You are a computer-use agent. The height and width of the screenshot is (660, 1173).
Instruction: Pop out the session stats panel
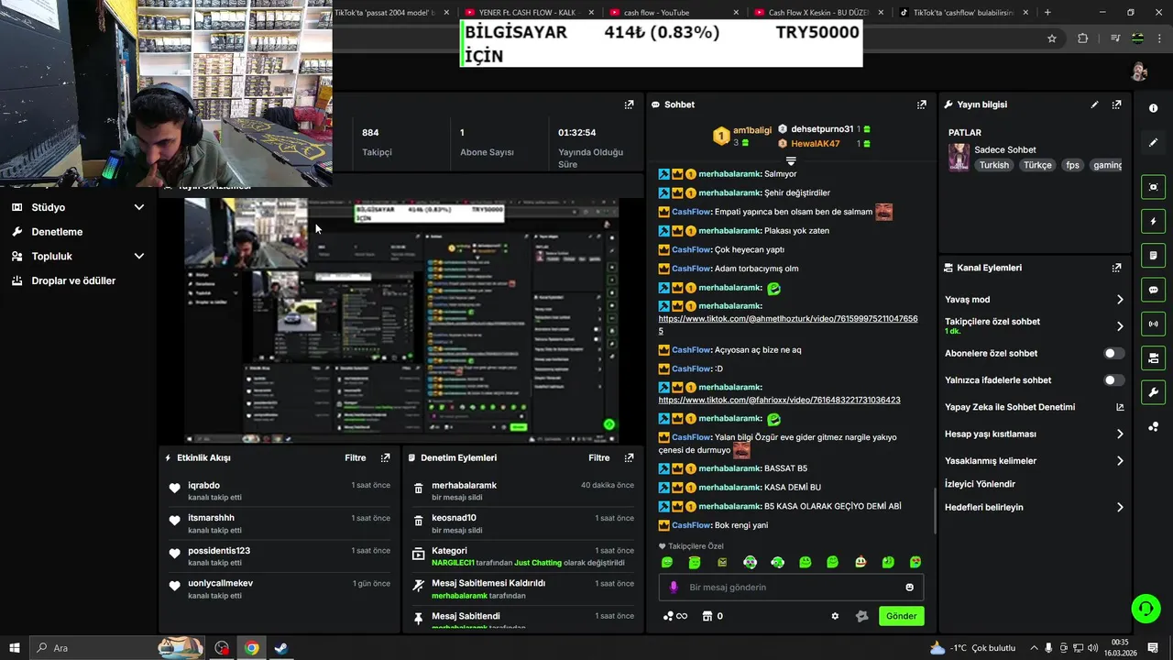[x=629, y=104]
